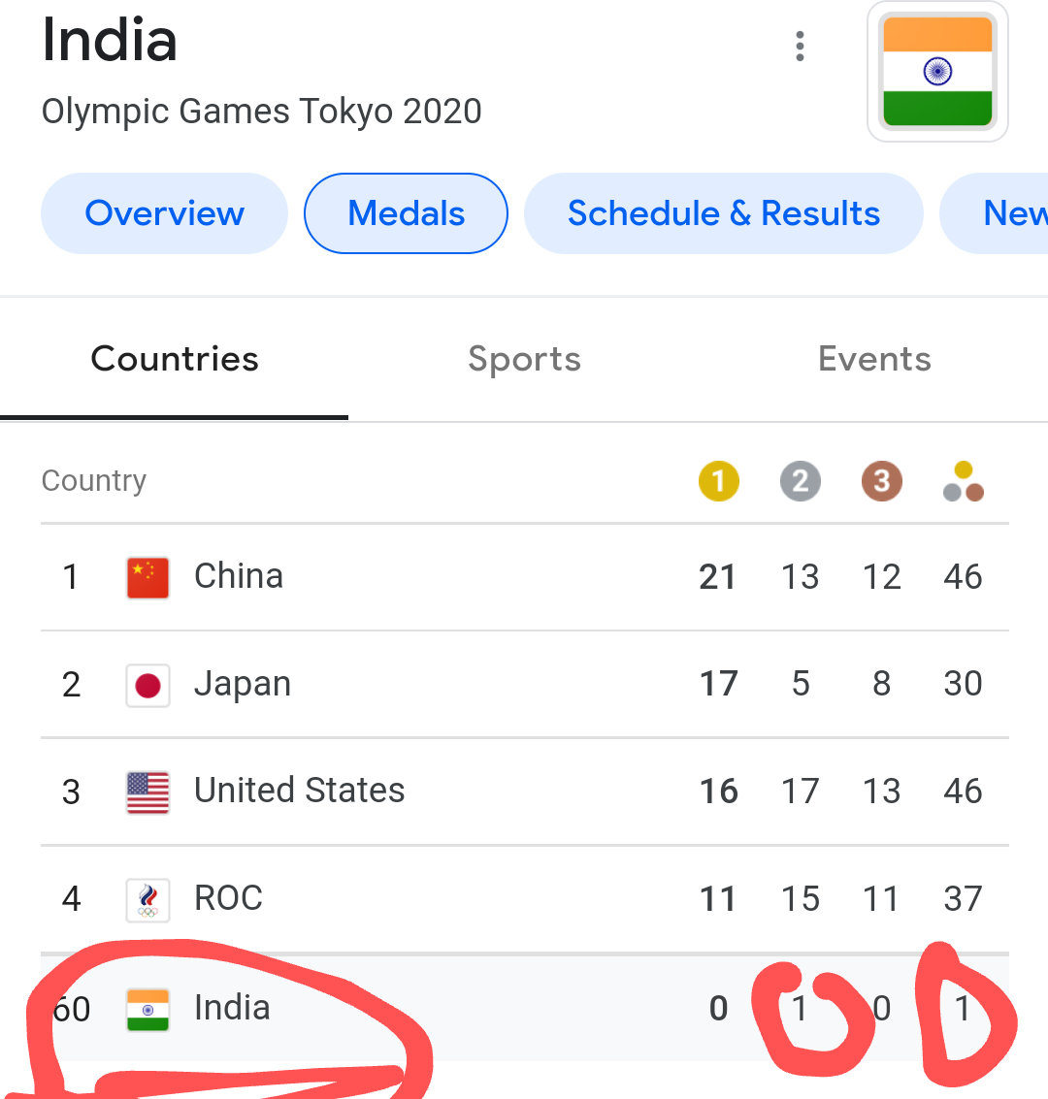Open Schedule & Results chip

[x=723, y=213]
